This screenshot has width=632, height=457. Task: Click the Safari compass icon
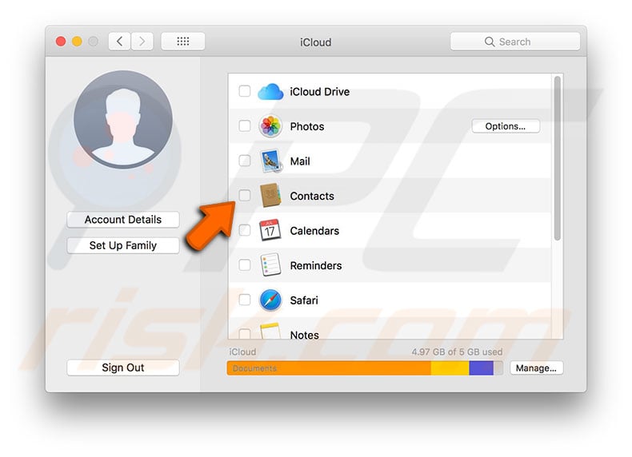pyautogui.click(x=270, y=300)
